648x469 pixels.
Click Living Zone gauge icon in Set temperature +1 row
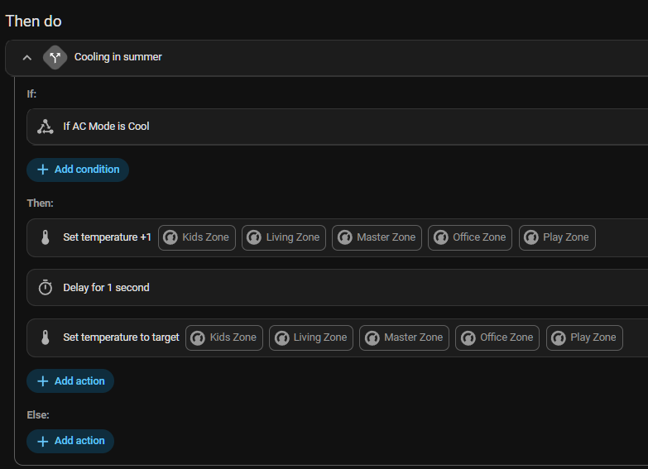[x=254, y=237]
